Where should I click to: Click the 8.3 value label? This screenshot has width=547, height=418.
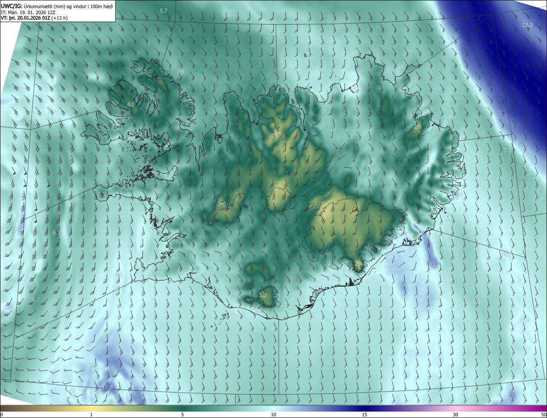(477, 301)
